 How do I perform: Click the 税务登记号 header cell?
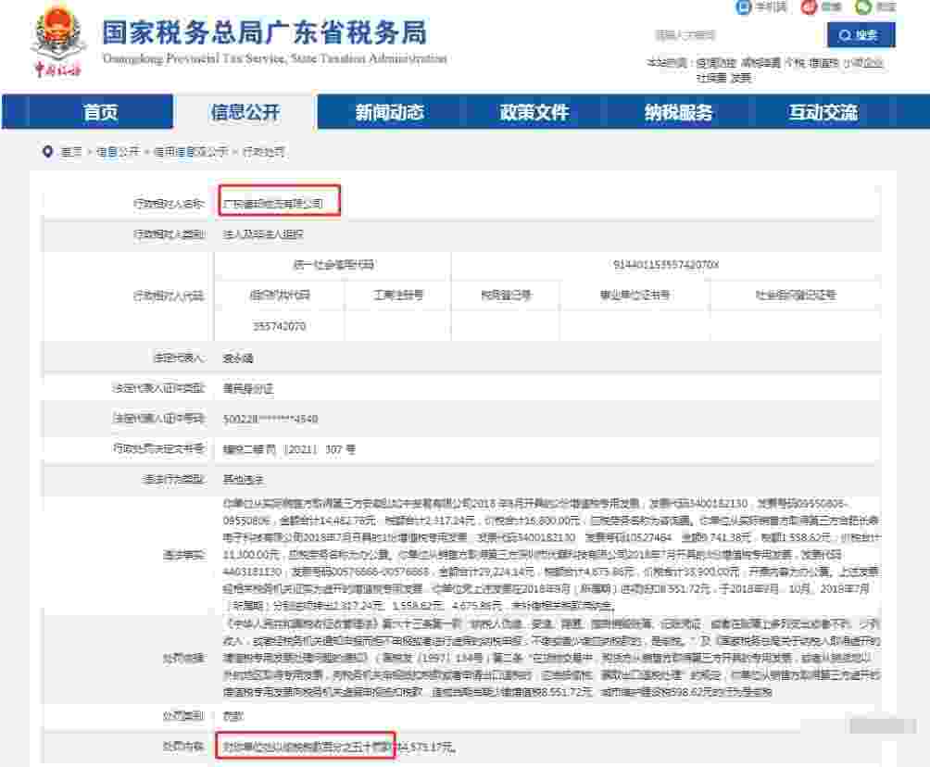[506, 295]
